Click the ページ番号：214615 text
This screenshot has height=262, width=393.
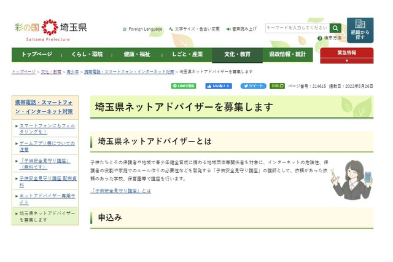click(307, 86)
